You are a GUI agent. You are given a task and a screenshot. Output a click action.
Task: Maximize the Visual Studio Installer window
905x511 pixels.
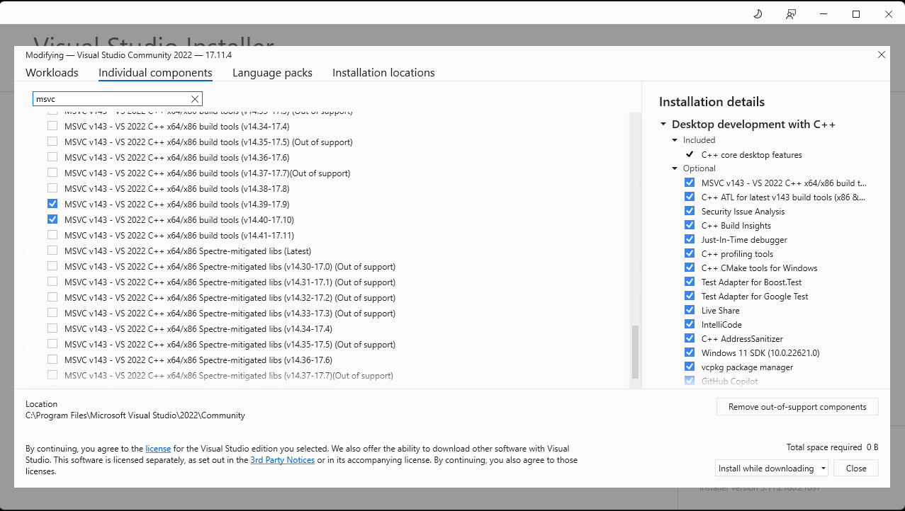click(855, 14)
